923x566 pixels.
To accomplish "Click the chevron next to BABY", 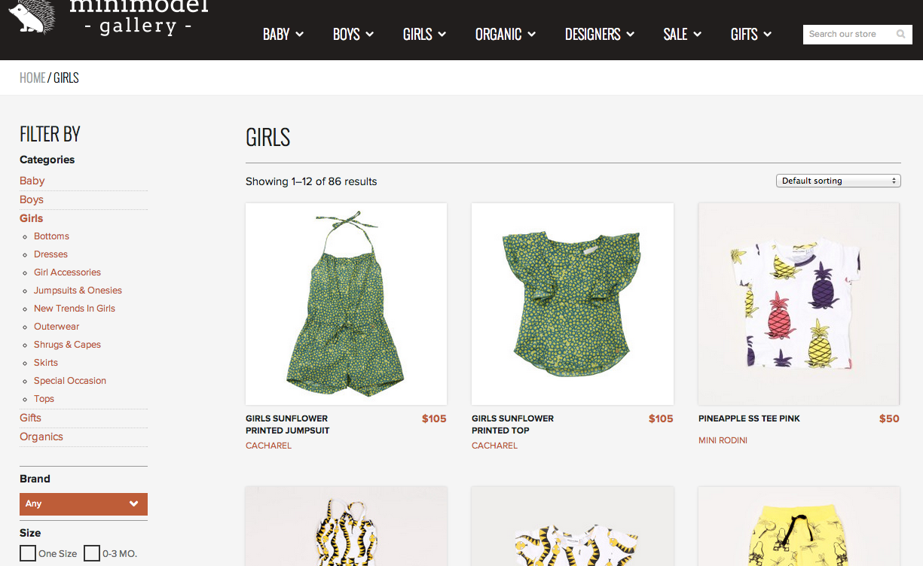I will coord(299,34).
